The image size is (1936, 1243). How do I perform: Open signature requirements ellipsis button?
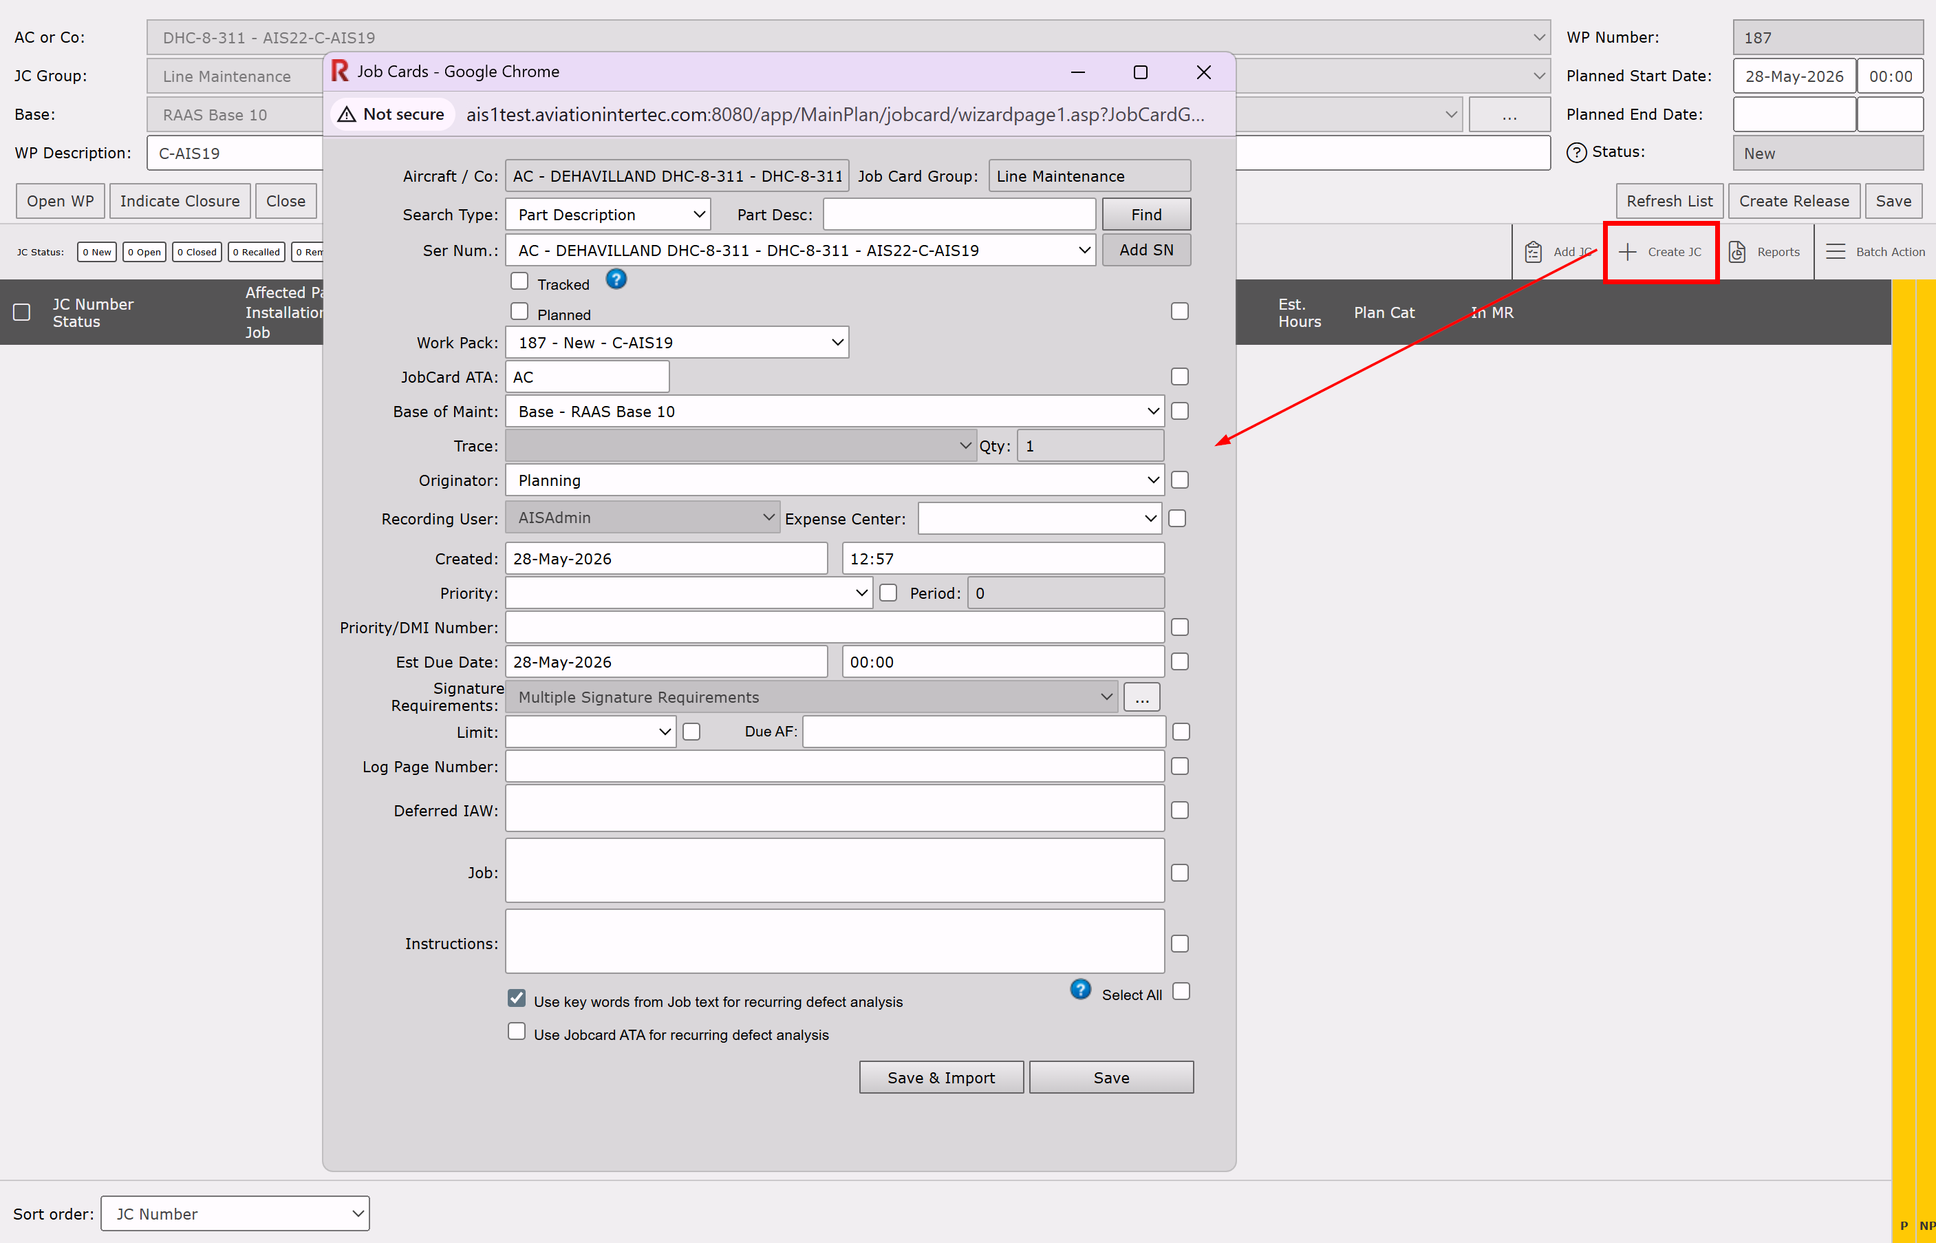(1142, 697)
